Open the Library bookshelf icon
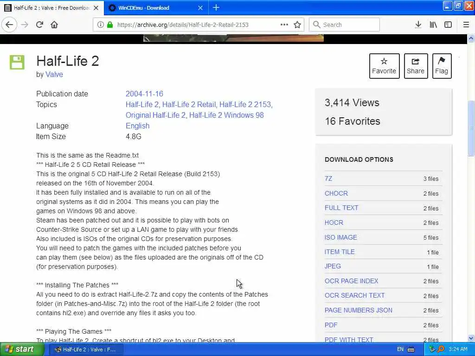Image resolution: width=475 pixels, height=356 pixels. point(433,25)
